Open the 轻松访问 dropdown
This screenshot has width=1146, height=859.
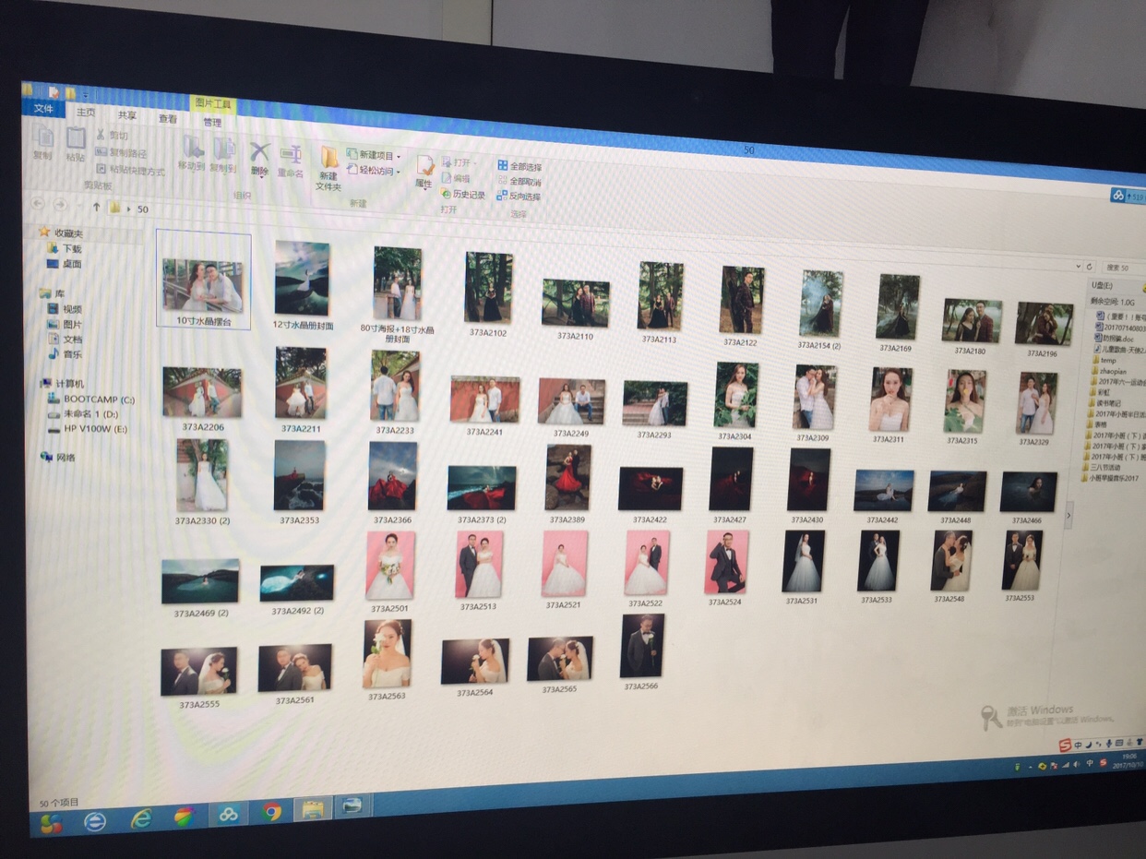click(374, 171)
